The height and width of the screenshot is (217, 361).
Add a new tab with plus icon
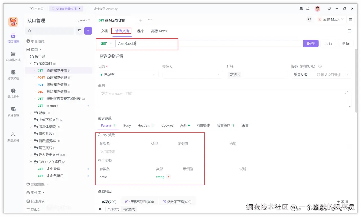tap(140, 20)
